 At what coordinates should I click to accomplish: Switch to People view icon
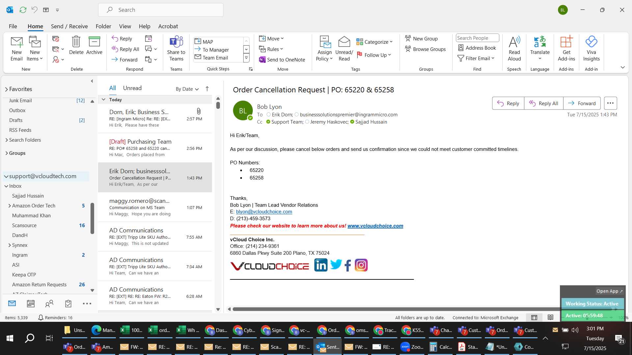pyautogui.click(x=49, y=303)
